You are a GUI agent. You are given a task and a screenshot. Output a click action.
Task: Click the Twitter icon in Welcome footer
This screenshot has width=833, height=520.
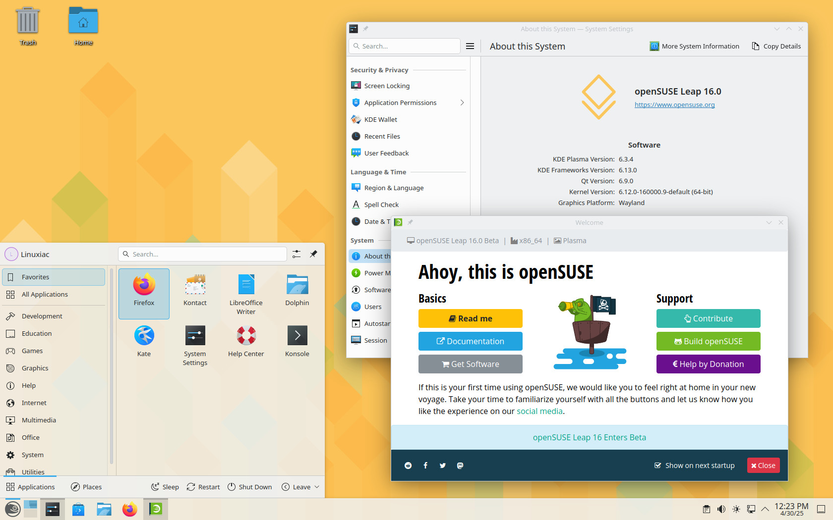click(443, 466)
